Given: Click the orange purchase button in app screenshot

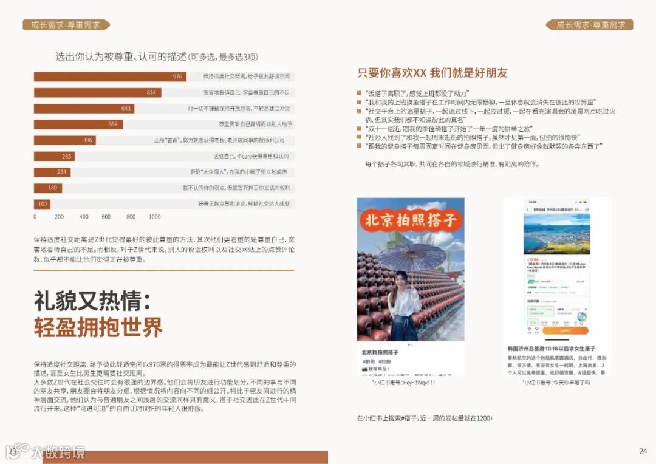Looking at the screenshot, I should [565, 330].
